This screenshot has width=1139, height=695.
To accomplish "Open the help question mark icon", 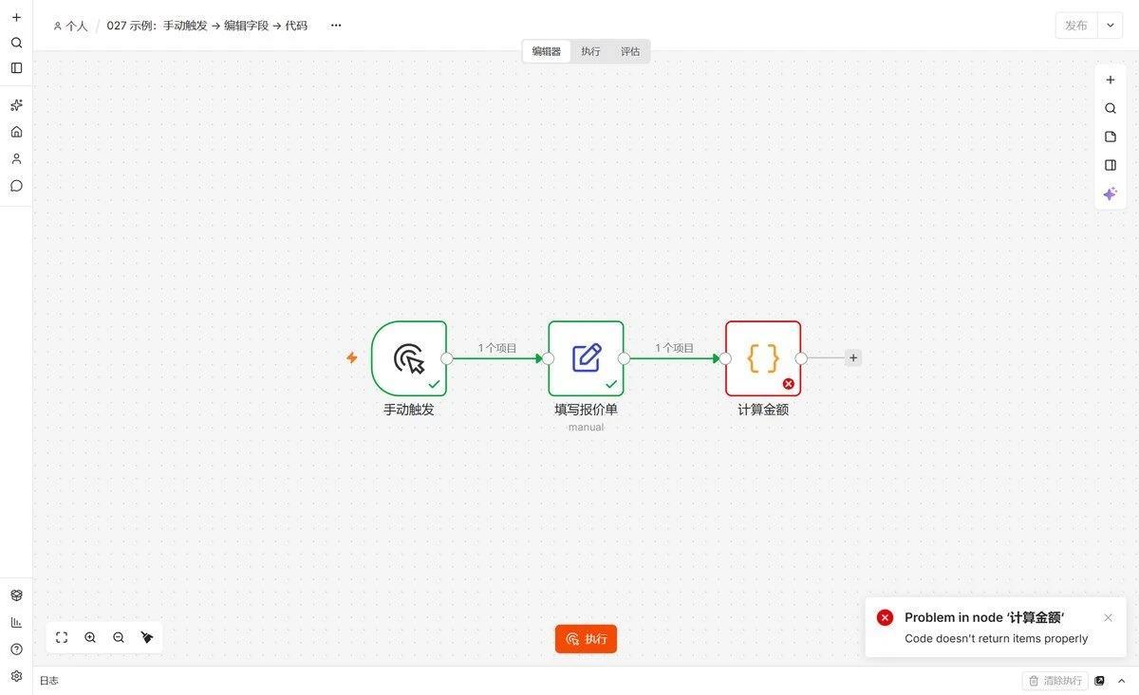I will click(x=16, y=649).
